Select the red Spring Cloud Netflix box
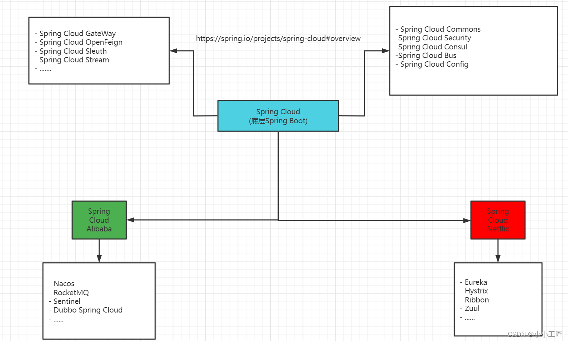Image resolution: width=568 pixels, height=341 pixels. 498,220
